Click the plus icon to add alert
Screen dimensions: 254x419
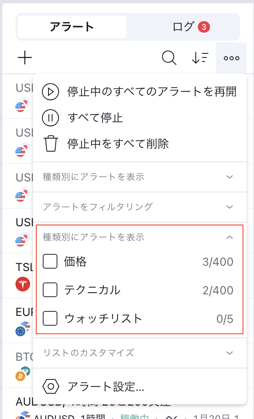coord(25,58)
